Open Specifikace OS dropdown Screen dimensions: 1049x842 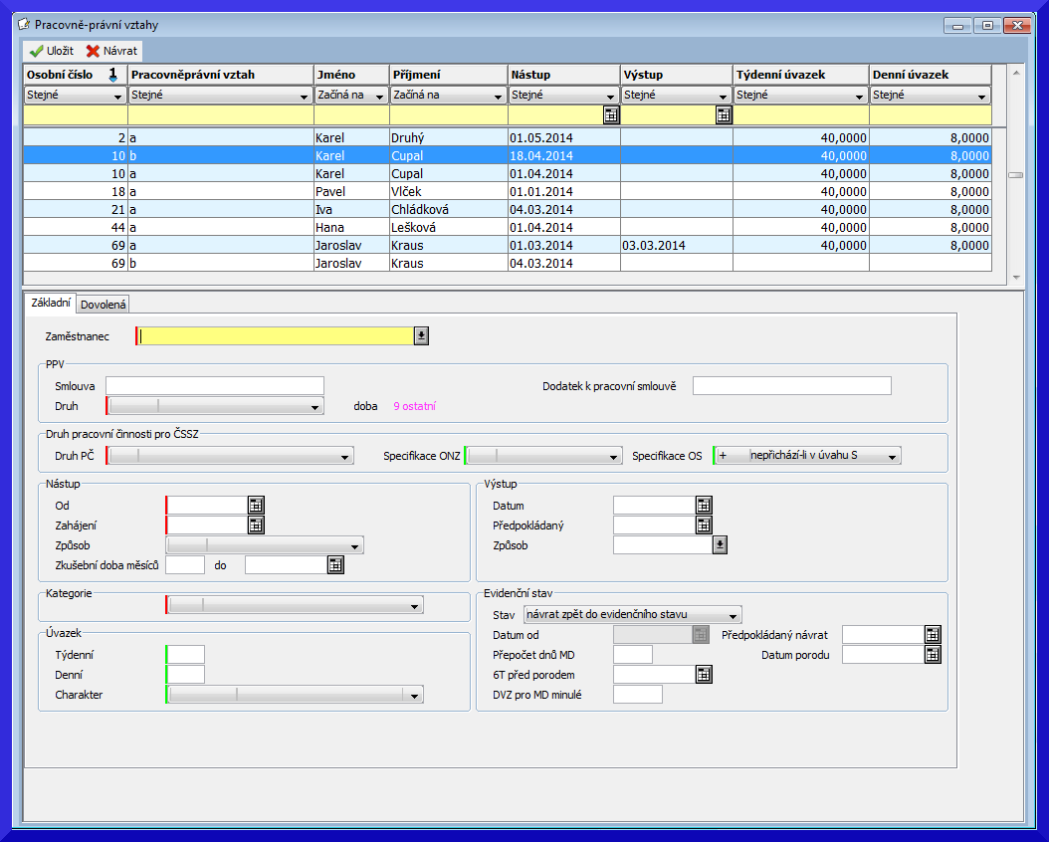[893, 456]
